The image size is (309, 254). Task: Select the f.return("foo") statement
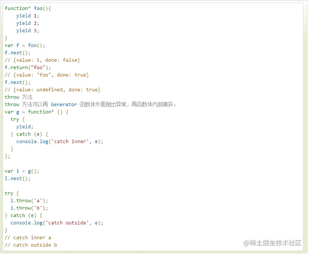[x=26, y=67]
